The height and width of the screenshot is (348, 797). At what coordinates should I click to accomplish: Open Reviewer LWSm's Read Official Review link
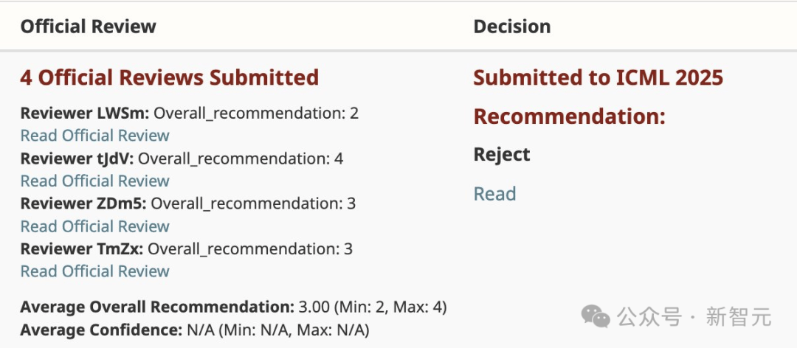coord(94,136)
